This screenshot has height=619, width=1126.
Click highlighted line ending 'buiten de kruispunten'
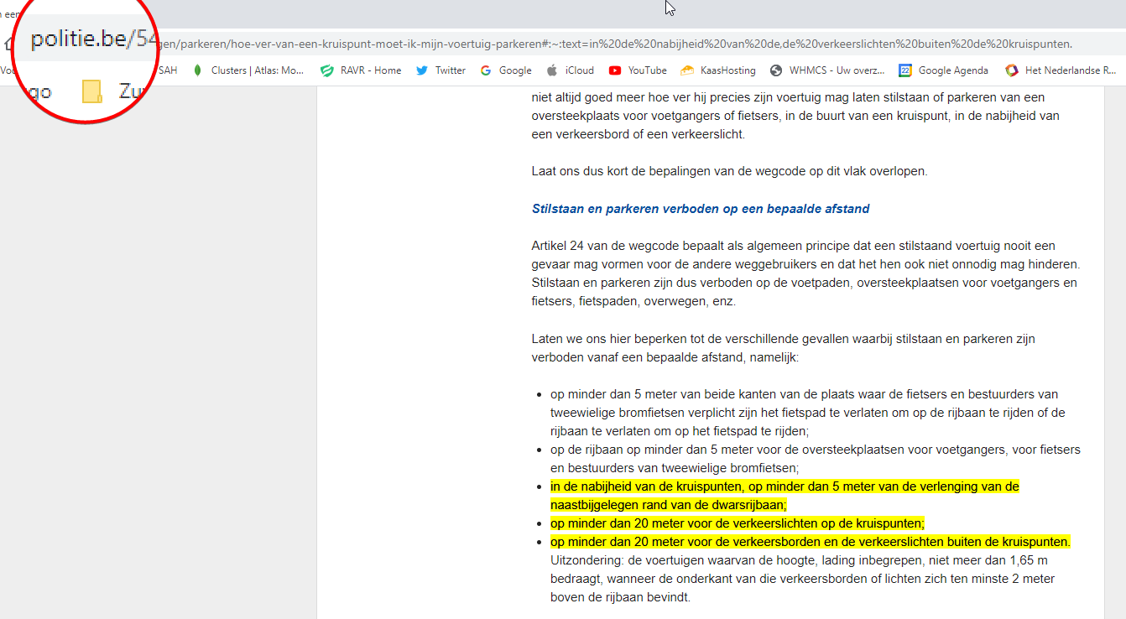810,542
